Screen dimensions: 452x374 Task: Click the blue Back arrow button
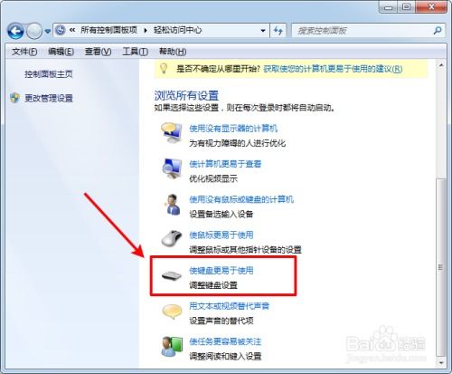click(x=15, y=31)
